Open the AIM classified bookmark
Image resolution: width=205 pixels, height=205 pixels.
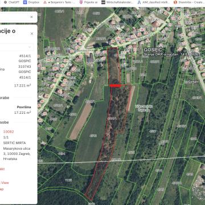click(154, 2)
